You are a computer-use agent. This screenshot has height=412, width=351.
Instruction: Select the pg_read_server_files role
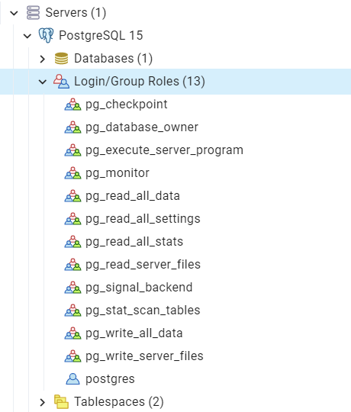click(x=143, y=265)
